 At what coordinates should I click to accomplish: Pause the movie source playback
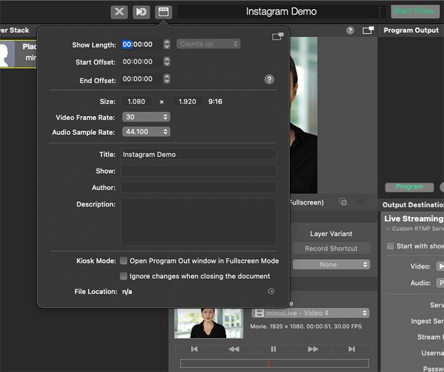[273, 349]
